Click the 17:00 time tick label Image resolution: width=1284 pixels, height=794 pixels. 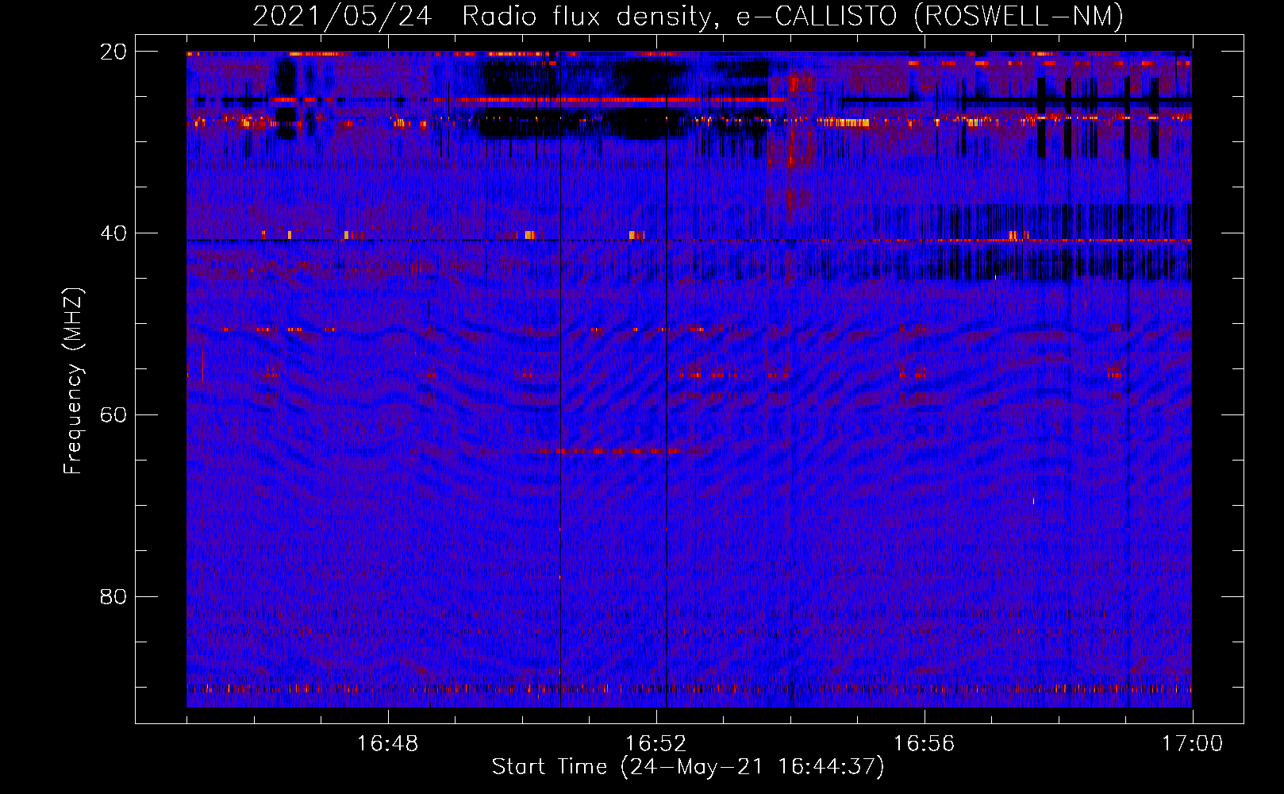(x=1193, y=744)
